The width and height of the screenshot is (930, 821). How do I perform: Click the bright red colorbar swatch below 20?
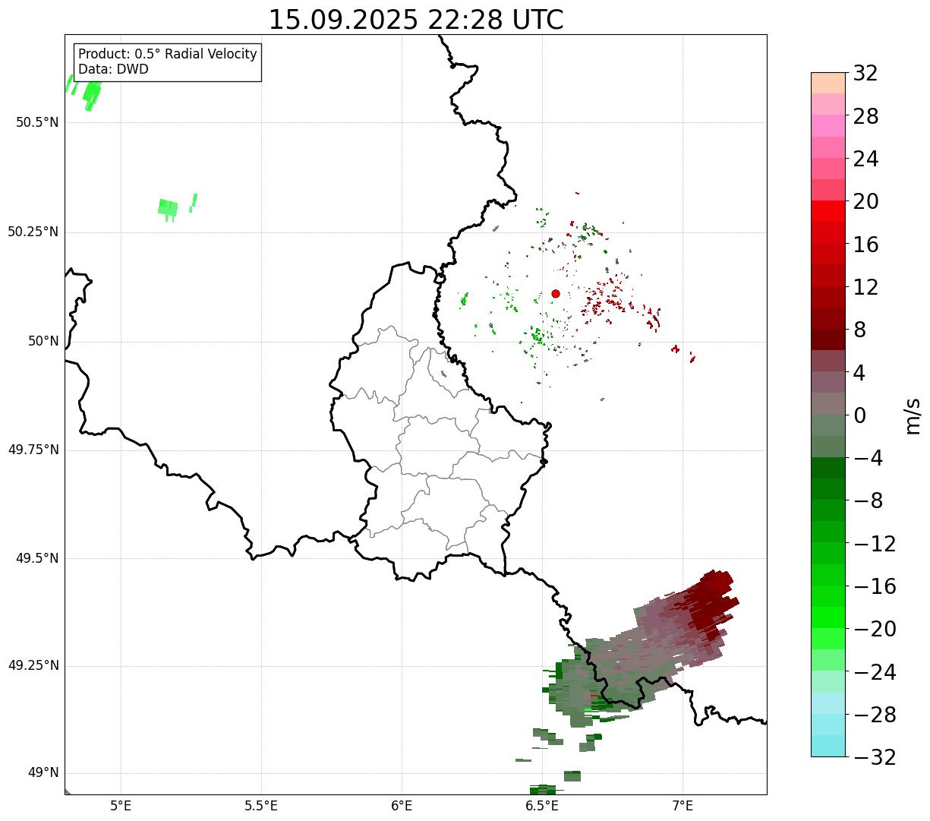[828, 212]
